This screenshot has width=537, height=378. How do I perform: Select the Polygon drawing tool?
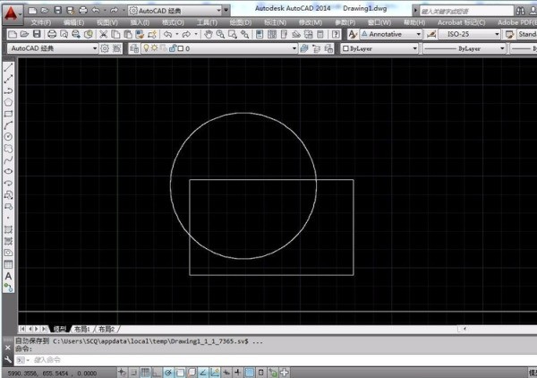tap(9, 102)
